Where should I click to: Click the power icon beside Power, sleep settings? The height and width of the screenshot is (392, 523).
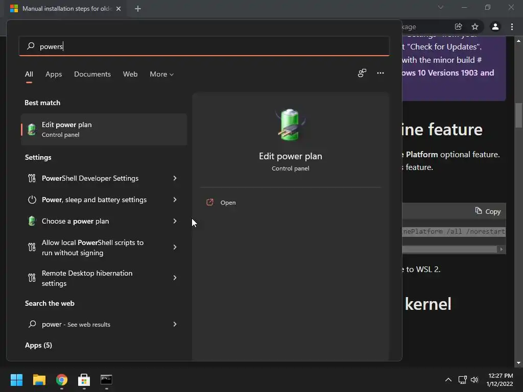tap(32, 200)
